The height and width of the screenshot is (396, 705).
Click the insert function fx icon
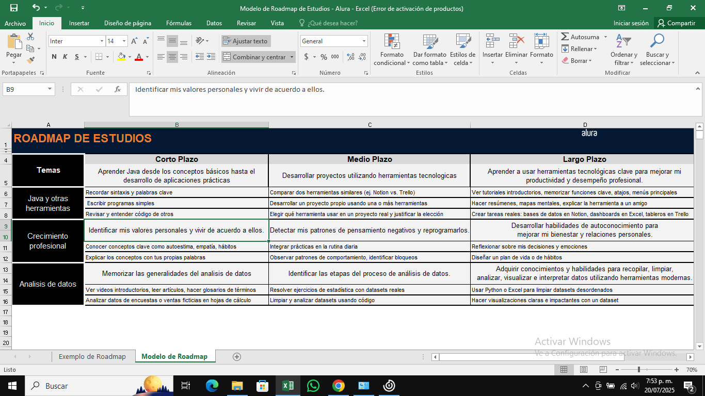118,89
